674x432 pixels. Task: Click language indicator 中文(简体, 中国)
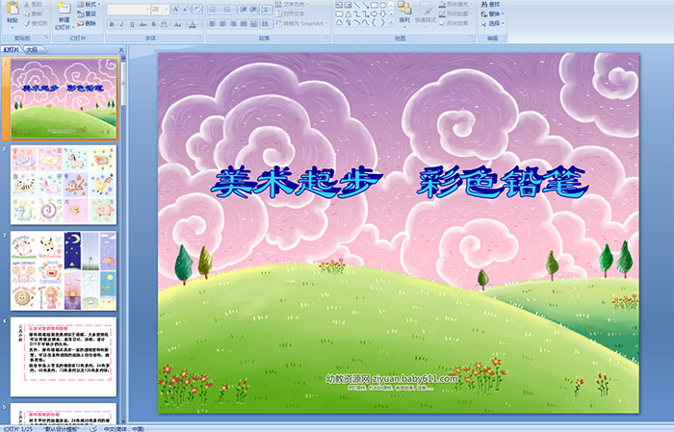(x=124, y=428)
